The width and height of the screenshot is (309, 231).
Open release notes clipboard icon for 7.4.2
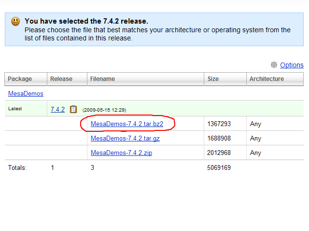pyautogui.click(x=73, y=109)
